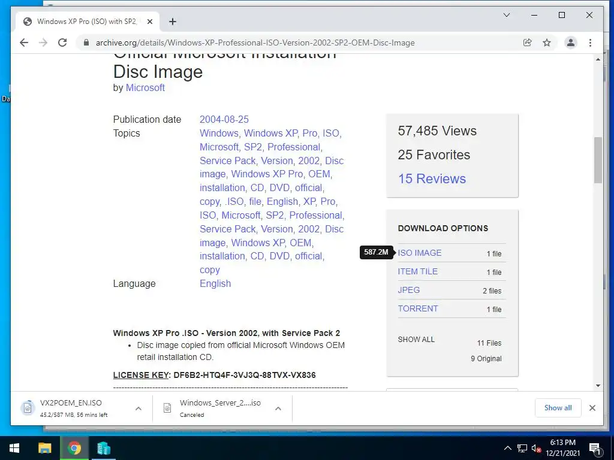
Task: Open the network tray icon
Action: (x=522, y=448)
